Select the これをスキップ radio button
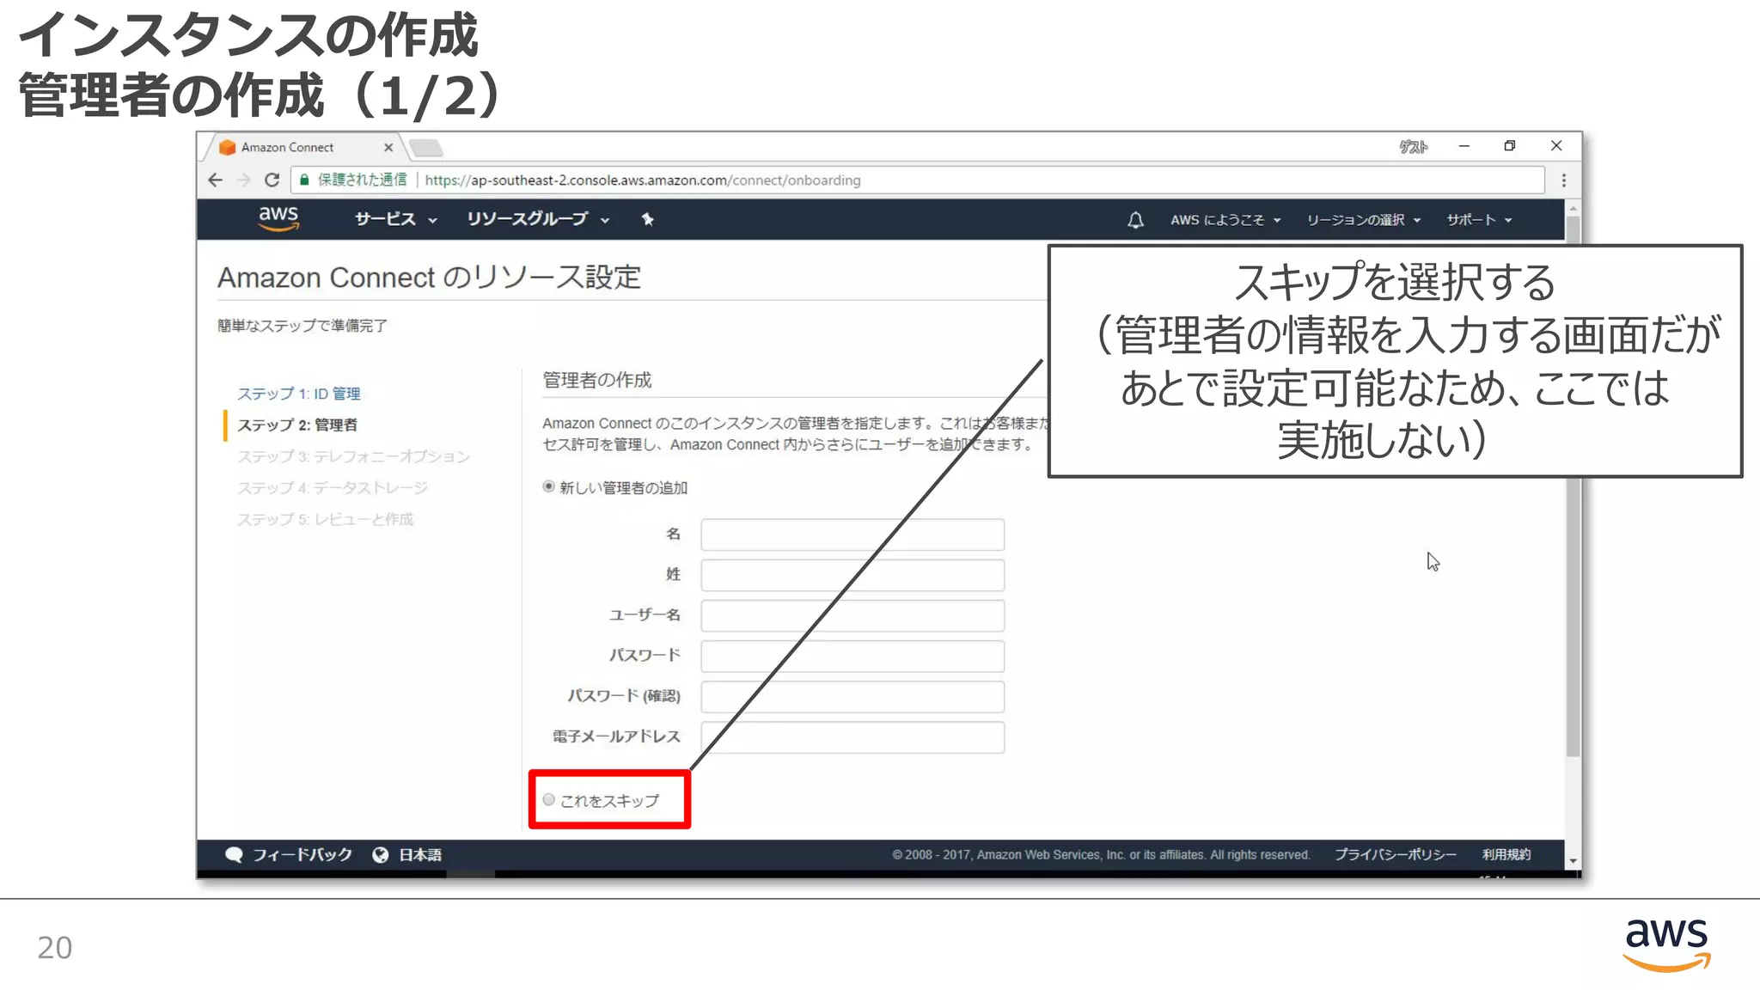 coord(549,800)
